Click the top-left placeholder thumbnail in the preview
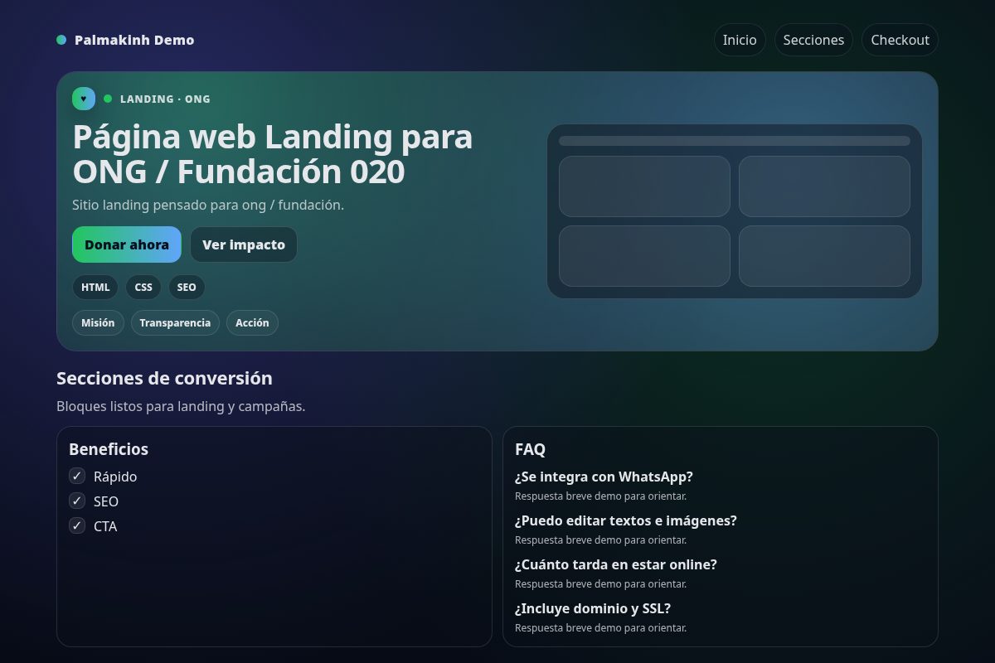Screen dimensions: 995x663 click(644, 186)
